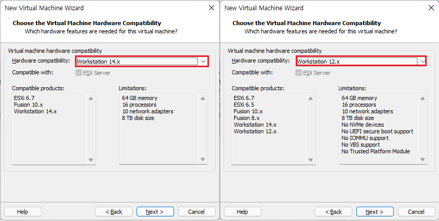Screen dimensions: 439x221
Task: Select 64 GB memory in right wizard's limitations
Action: [x=359, y=98]
